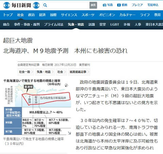
Task: Select 政治 in the main navigation
Action: (31, 15)
